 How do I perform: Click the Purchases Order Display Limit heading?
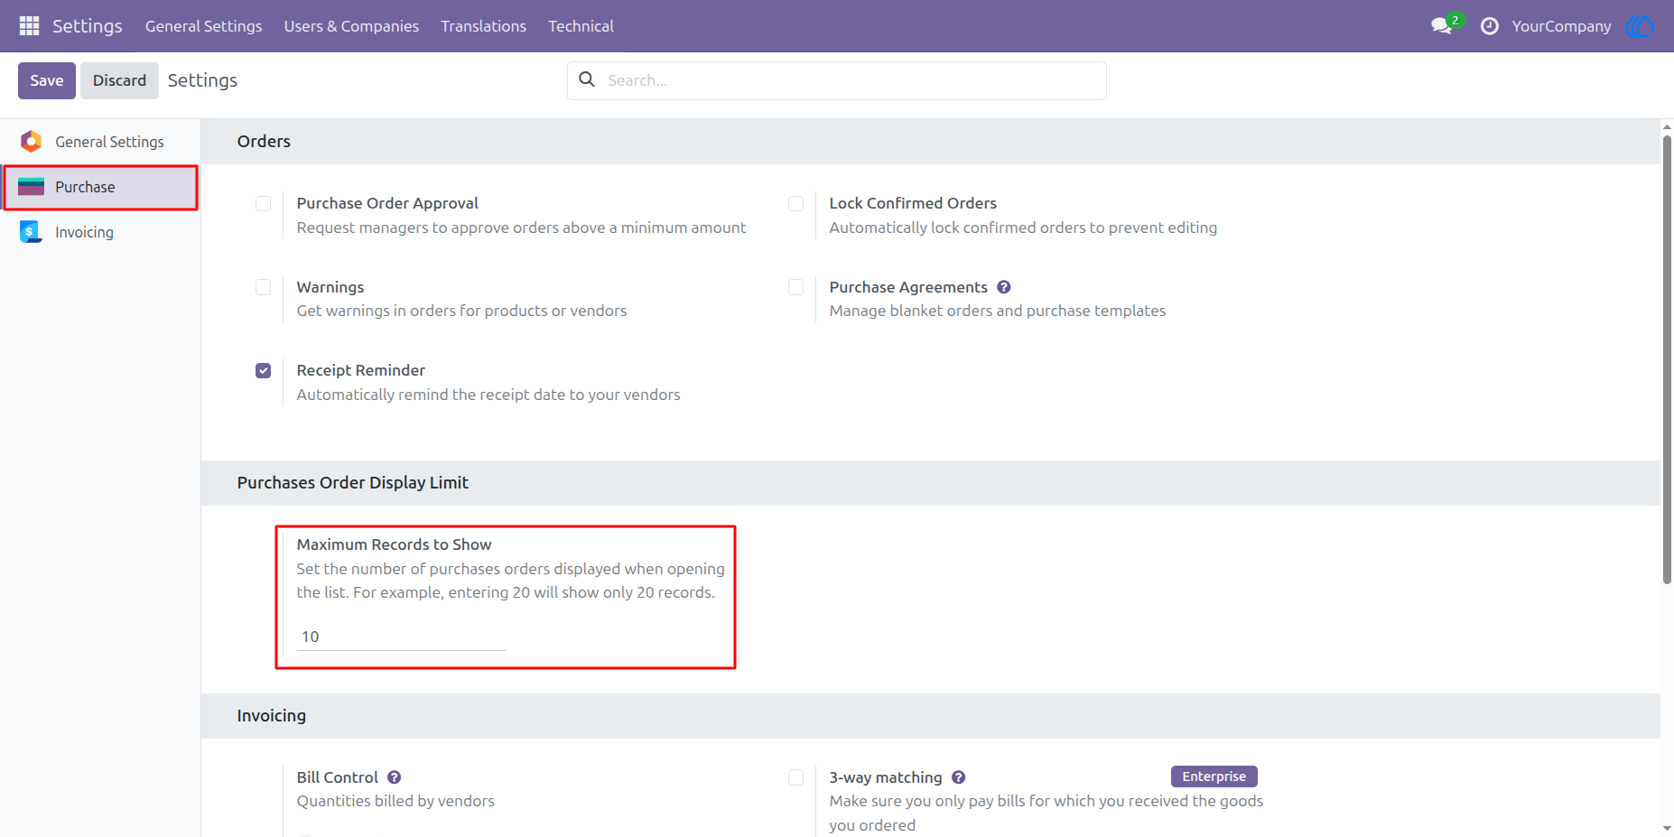[x=353, y=482]
